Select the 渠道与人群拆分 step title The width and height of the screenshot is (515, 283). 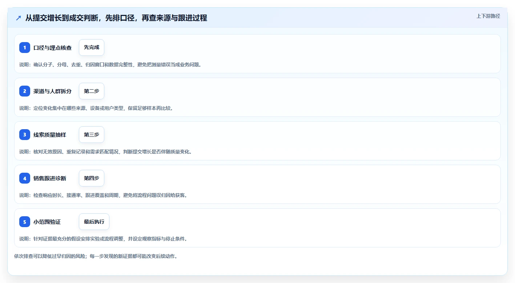coord(53,91)
